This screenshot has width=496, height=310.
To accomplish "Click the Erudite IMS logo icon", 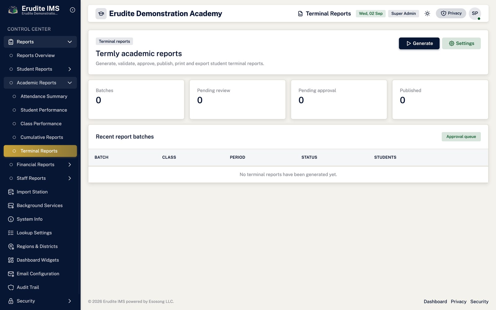I will pyautogui.click(x=13, y=10).
